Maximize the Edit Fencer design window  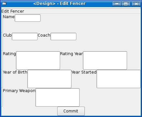(126, 4)
